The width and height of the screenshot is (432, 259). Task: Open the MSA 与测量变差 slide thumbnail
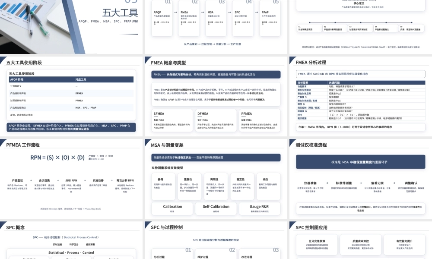[216, 179]
